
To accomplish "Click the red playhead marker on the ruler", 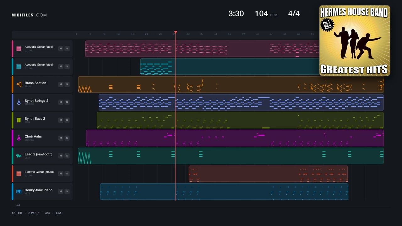I will tap(176, 32).
